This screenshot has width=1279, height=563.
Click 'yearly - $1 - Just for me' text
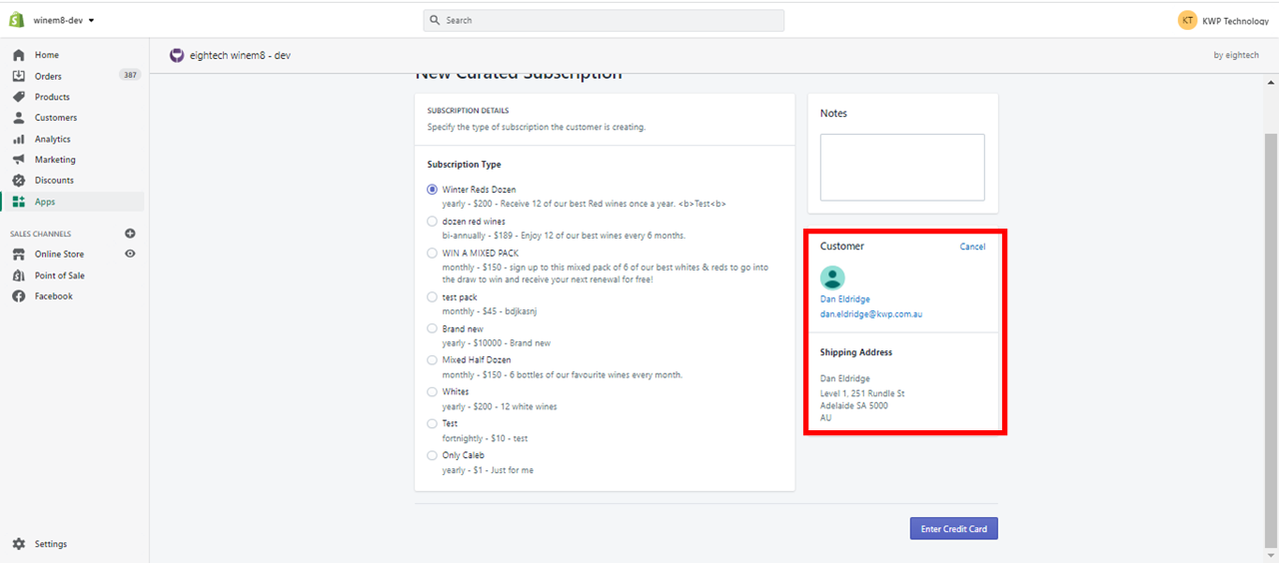pos(489,470)
